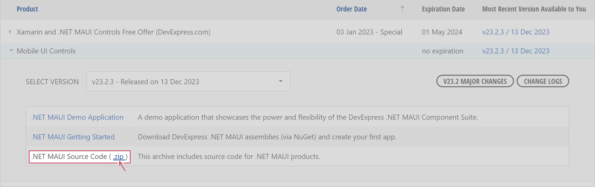Screen dimensions: 595x187
Task: Expand the Xamarin and .NET MAUI row
Action: coord(10,32)
